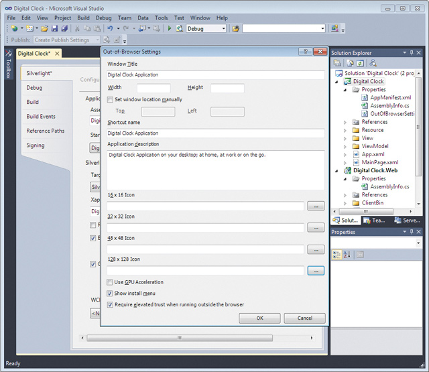The height and width of the screenshot is (372, 429).
Task: Browse for the 48 x 48 Icon
Action: tap(316, 249)
